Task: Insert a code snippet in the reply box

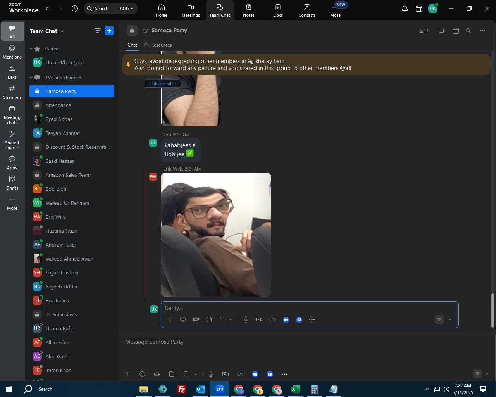Action: coord(272,319)
